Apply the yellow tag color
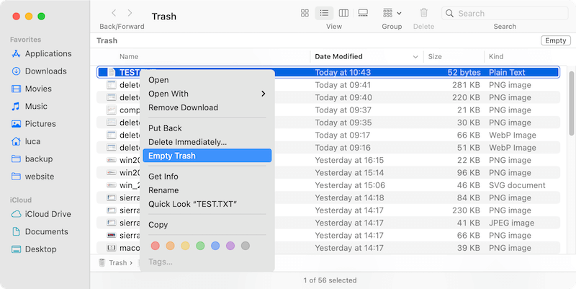Viewport: 576px width, 289px height. pyautogui.click(x=185, y=246)
